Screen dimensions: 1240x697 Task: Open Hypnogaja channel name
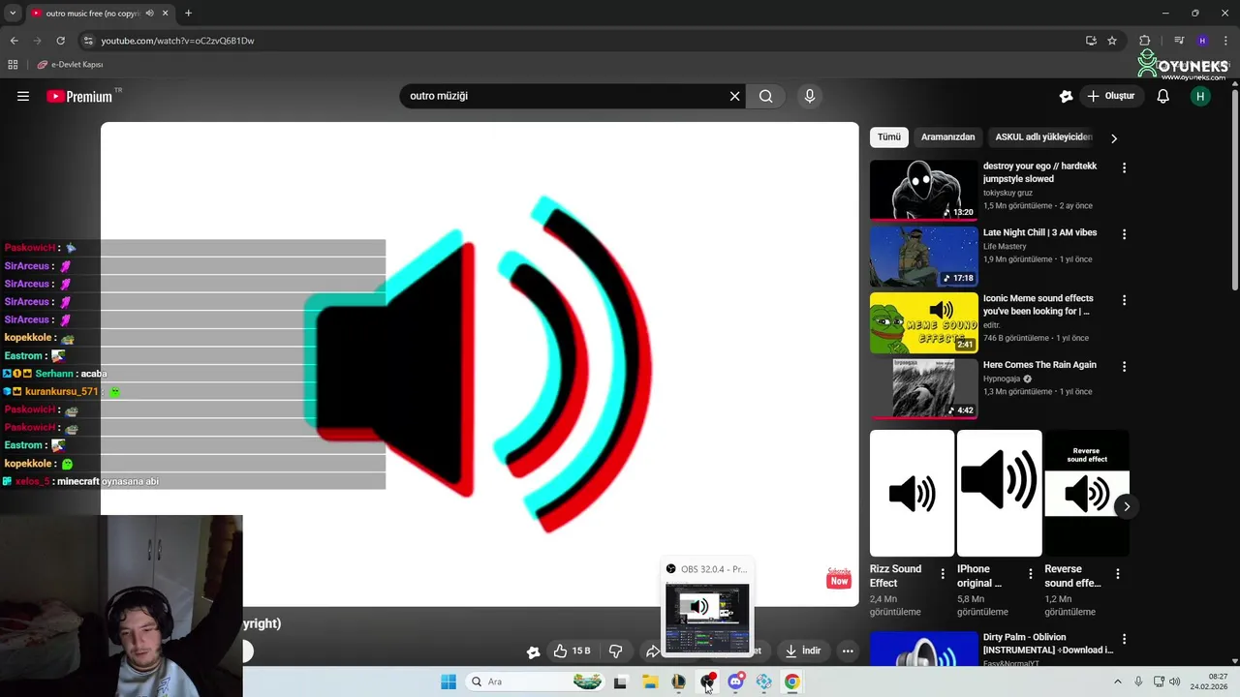(1002, 379)
